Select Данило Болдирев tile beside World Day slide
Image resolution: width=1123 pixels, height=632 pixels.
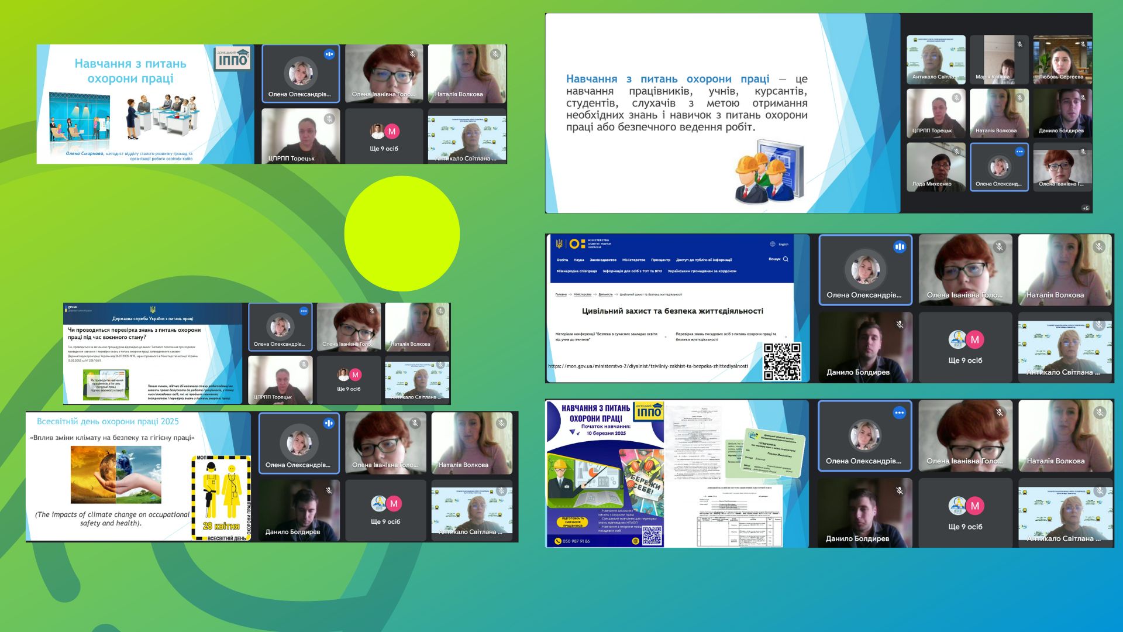click(x=298, y=510)
